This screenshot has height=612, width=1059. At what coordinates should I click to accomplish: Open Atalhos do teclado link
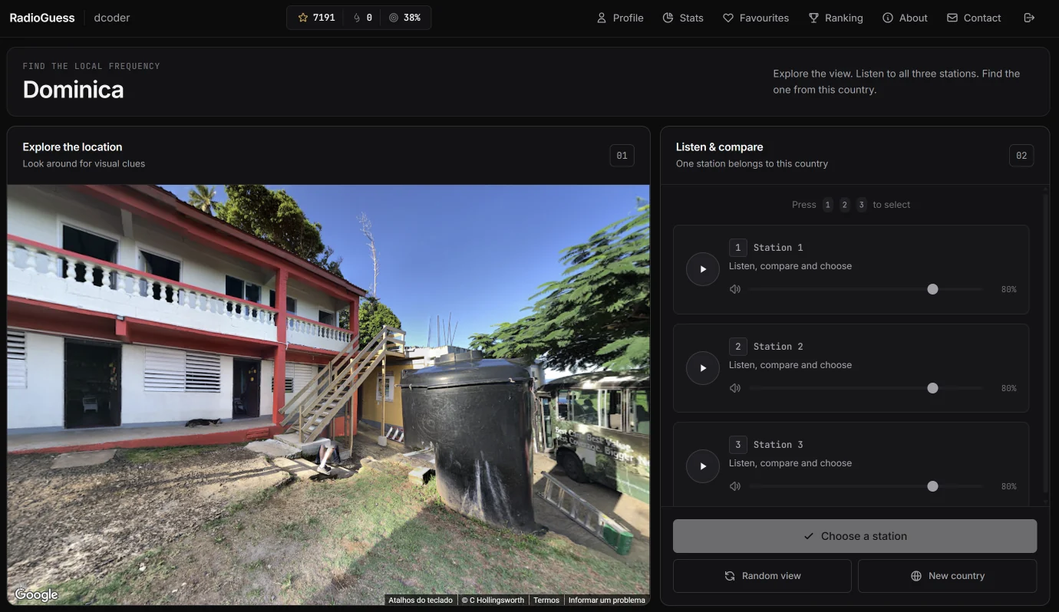click(420, 600)
